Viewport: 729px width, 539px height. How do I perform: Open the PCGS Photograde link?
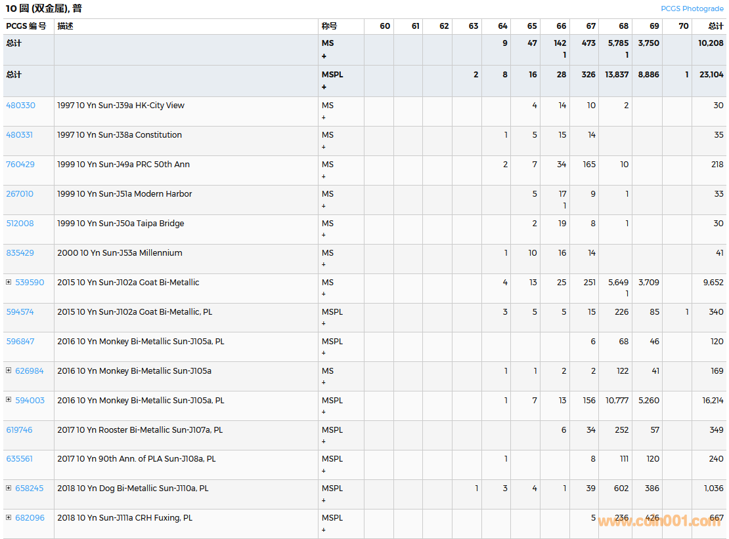(x=692, y=9)
